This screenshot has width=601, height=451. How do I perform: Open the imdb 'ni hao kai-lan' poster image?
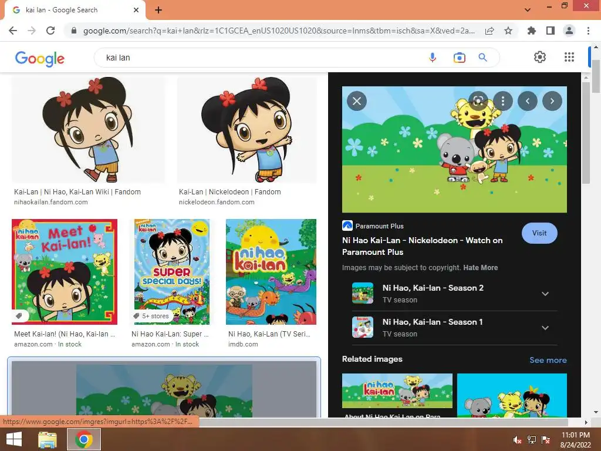(x=271, y=271)
